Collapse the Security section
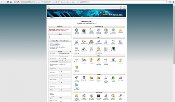The height and width of the screenshot is (102, 175). click(124, 92)
